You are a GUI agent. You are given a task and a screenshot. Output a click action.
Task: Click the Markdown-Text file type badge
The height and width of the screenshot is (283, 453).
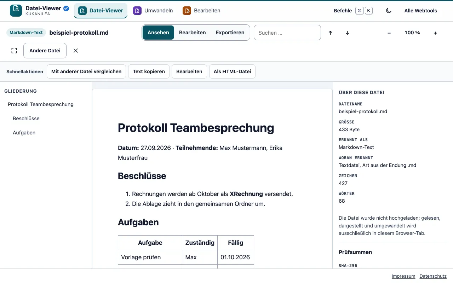[x=26, y=33]
